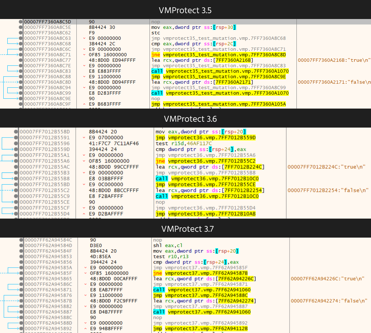Select address 00007FF7012B559D

click(45, 150)
